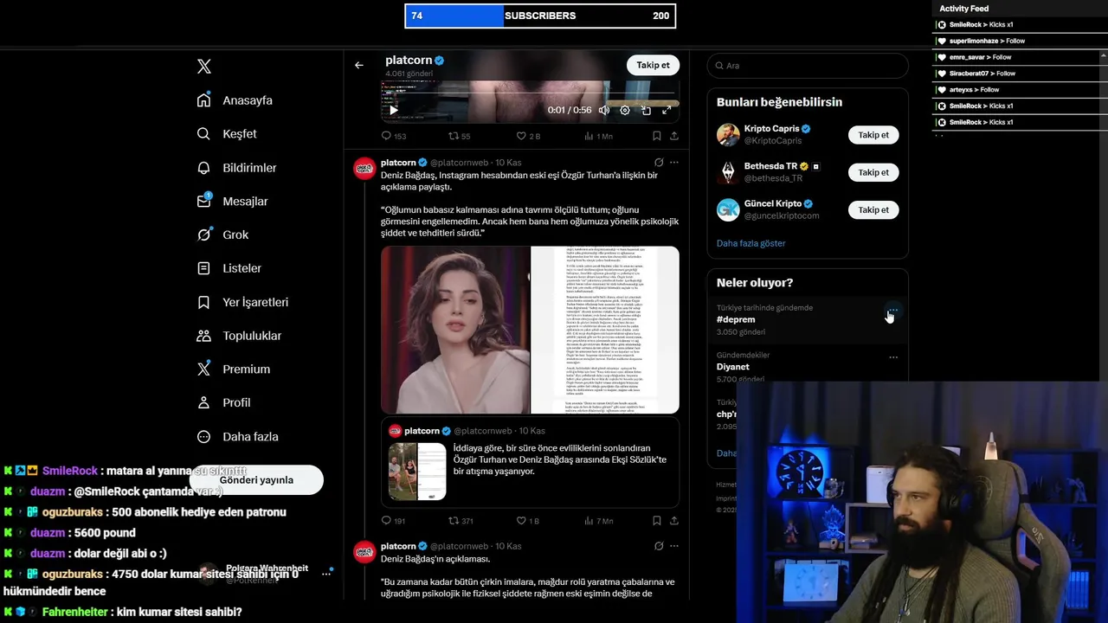Screen dimensions: 1108x623
Task: Open Grok explain icon on Deniz Bağdaş post
Action: [x=659, y=162]
